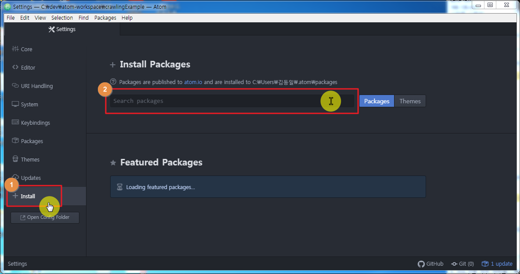Screen dimensions: 520x274
Task: Click the Atom logo in title bar
Action: pos(7,7)
